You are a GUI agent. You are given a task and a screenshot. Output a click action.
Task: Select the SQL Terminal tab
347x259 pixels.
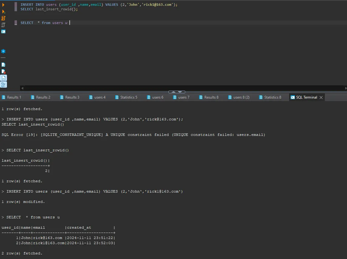tap(306, 97)
